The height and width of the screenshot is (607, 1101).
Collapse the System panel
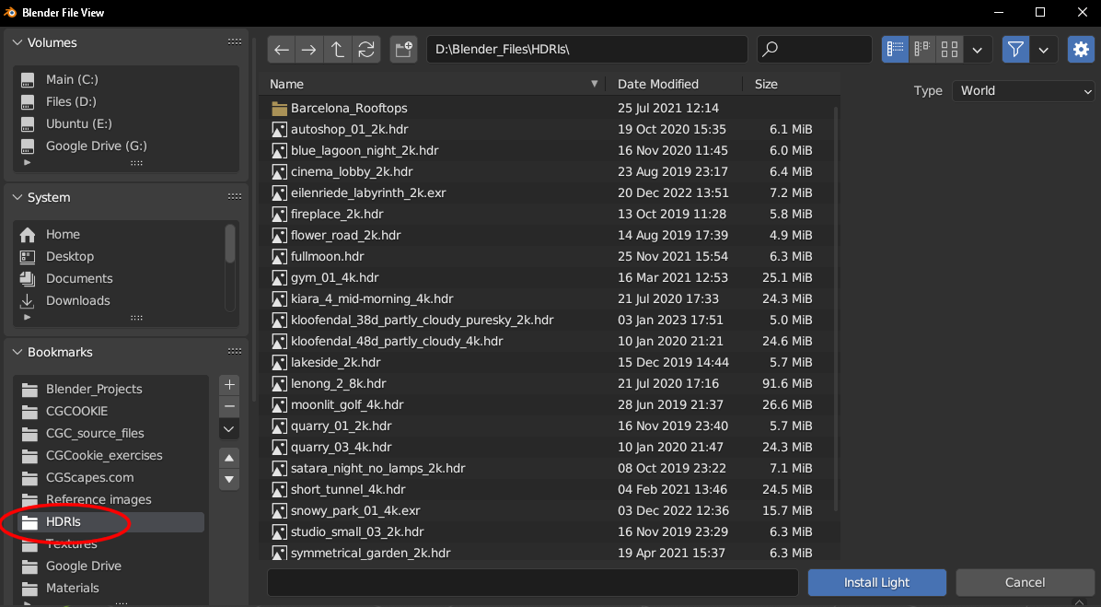(17, 197)
